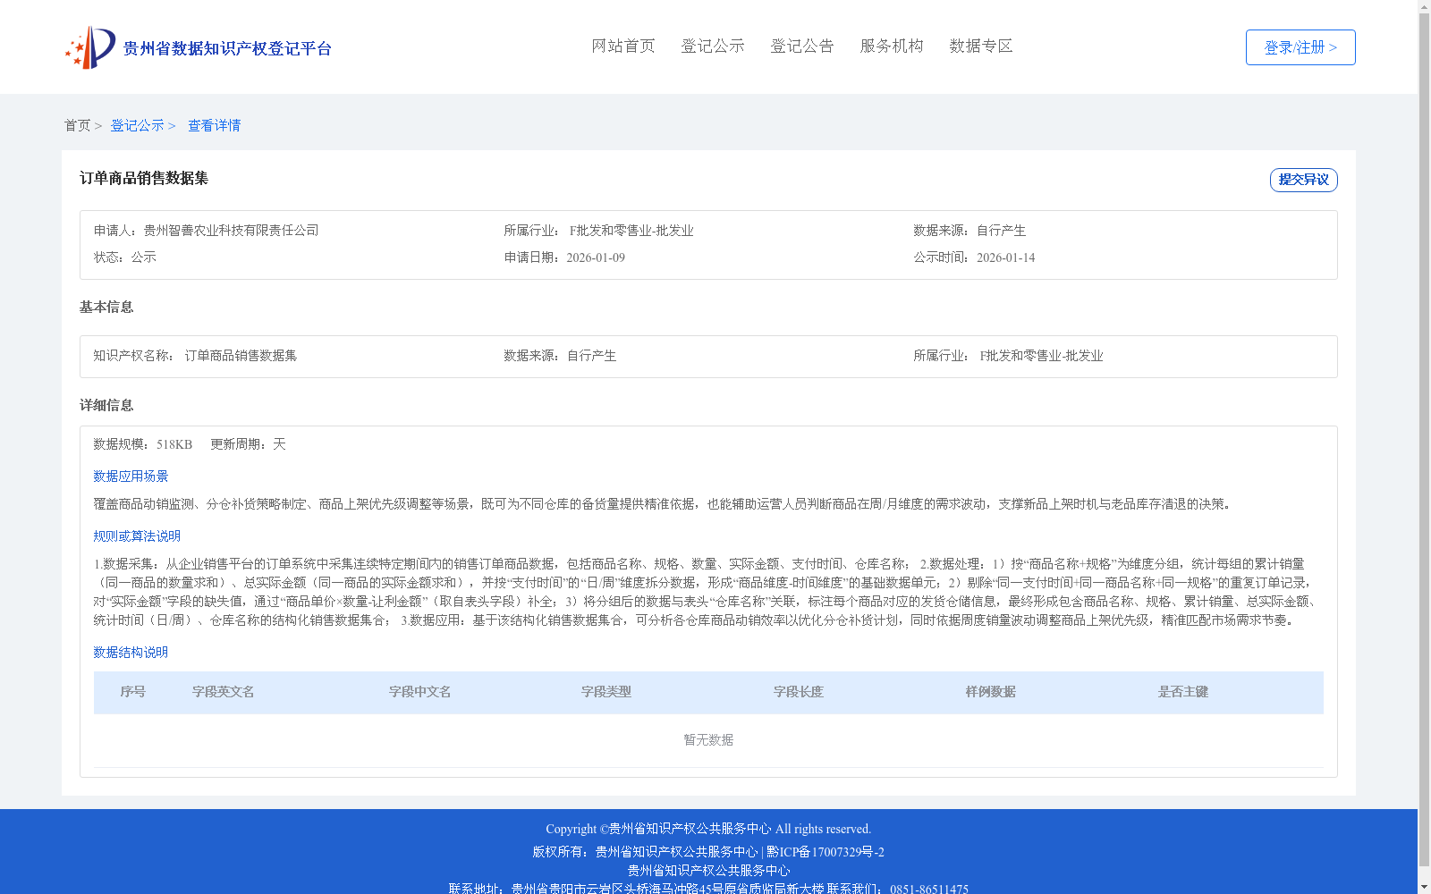Click 基本信息 section heading
Viewport: 1431px width, 894px height.
click(106, 308)
